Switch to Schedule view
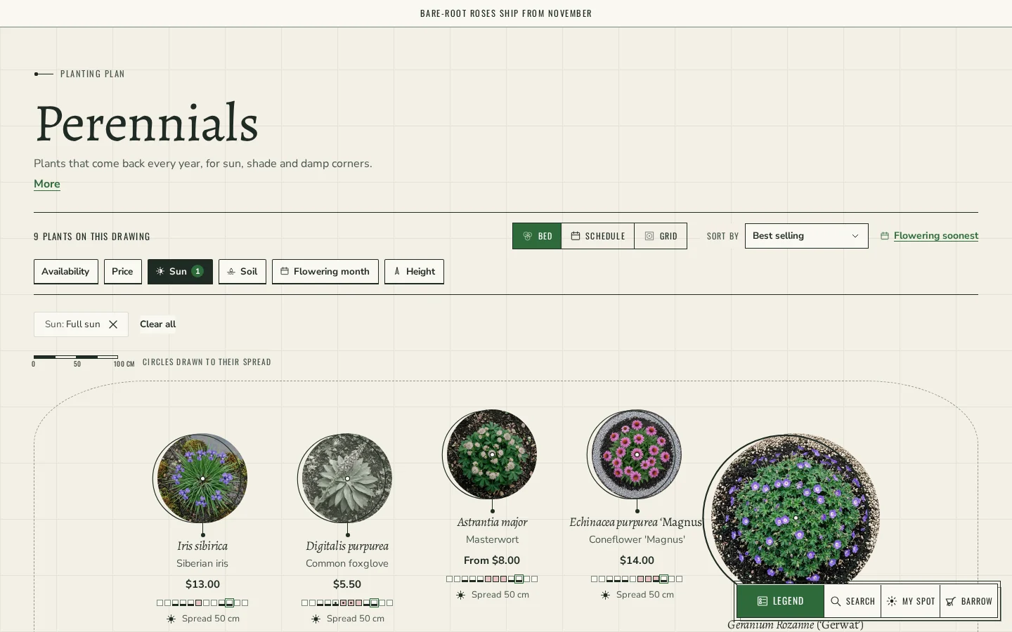The width and height of the screenshot is (1012, 632). point(598,236)
